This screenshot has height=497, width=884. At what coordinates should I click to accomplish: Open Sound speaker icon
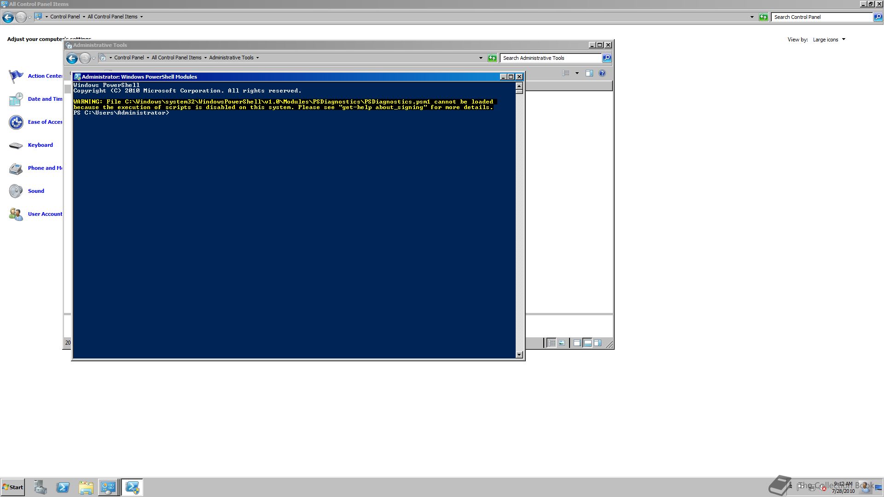[x=16, y=191]
